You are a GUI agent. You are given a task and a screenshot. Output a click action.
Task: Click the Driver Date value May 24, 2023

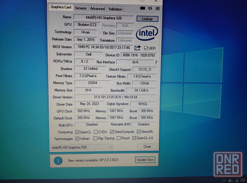click(x=89, y=104)
